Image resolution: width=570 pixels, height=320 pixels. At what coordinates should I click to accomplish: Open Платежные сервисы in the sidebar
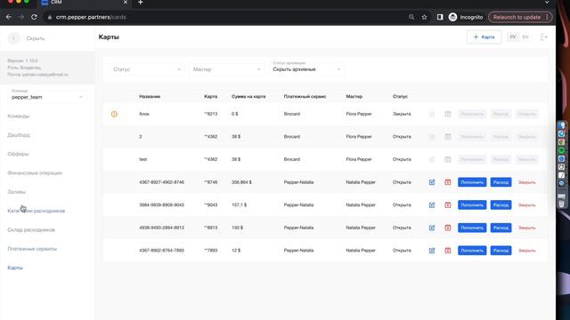tap(32, 249)
